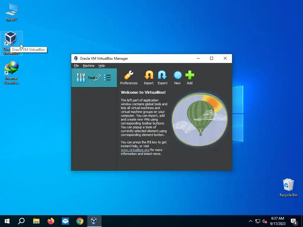Create a New virtual machine

click(x=178, y=78)
